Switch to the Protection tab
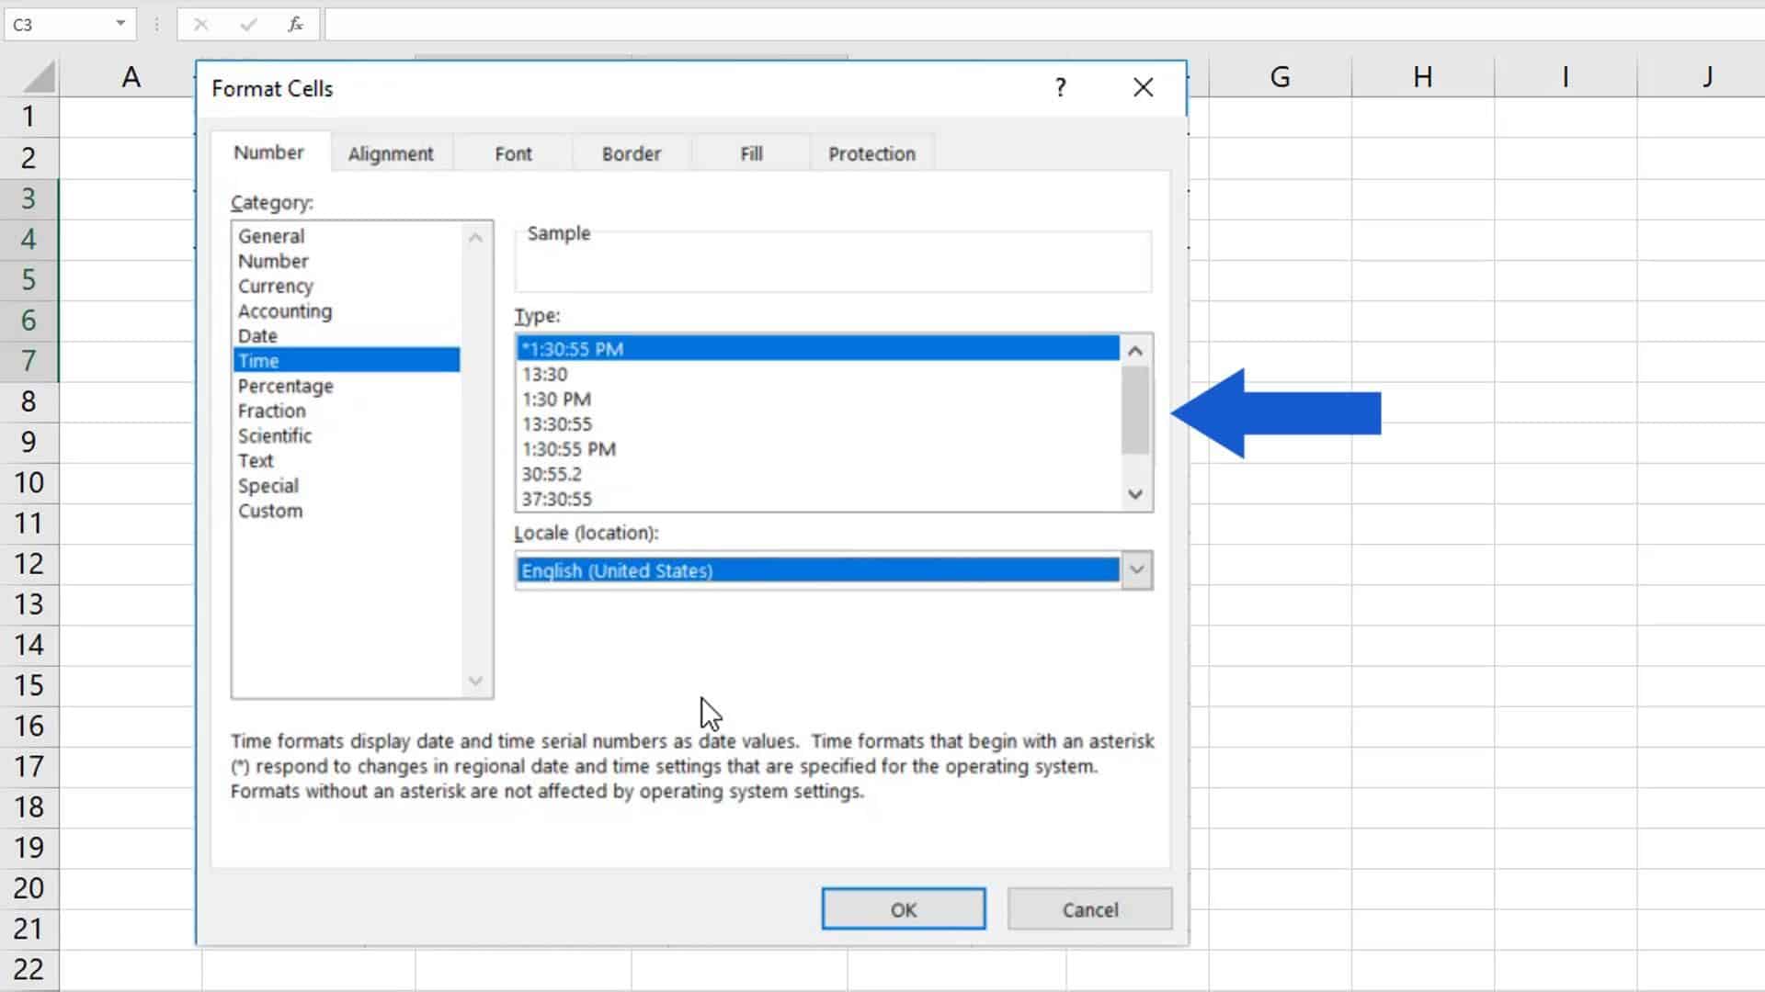Screen dimensions: 1765x992 [871, 152]
